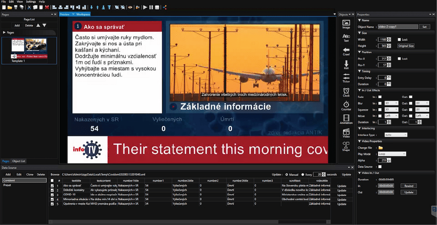Select the Animation object tool
The image size is (437, 225).
click(346, 119)
